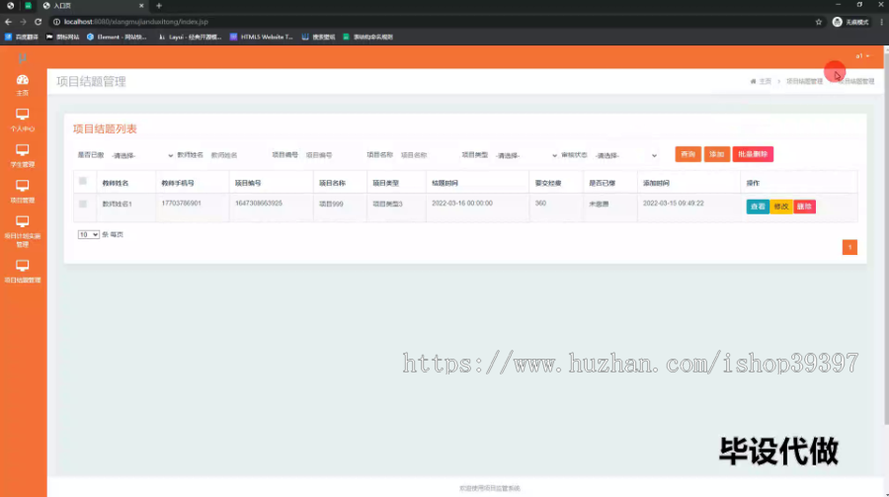Open the HTML5 Website T... bookmark
Viewport: 889px width, 497px height.
(x=262, y=37)
